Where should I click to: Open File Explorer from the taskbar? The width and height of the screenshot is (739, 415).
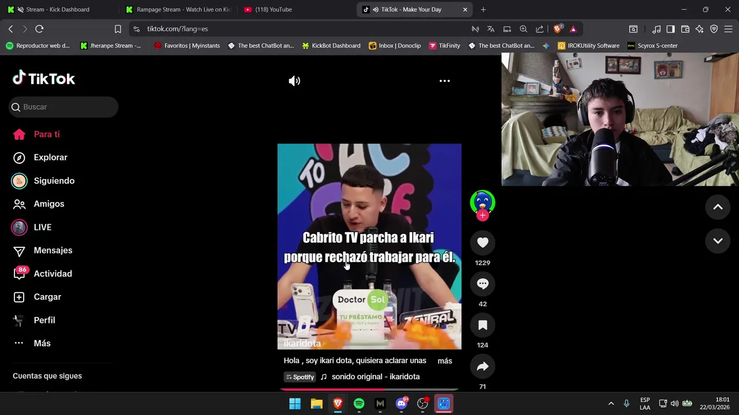pyautogui.click(x=316, y=403)
